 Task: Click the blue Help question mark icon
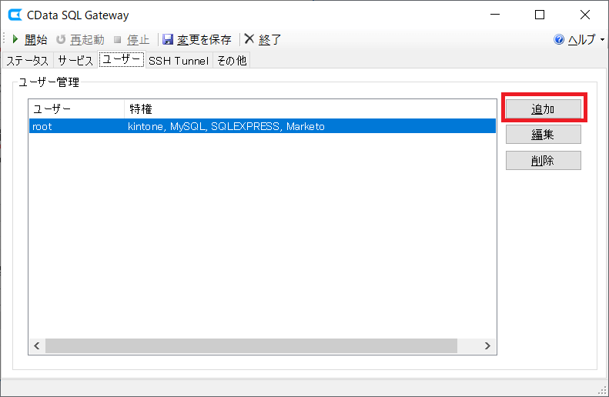click(x=559, y=39)
